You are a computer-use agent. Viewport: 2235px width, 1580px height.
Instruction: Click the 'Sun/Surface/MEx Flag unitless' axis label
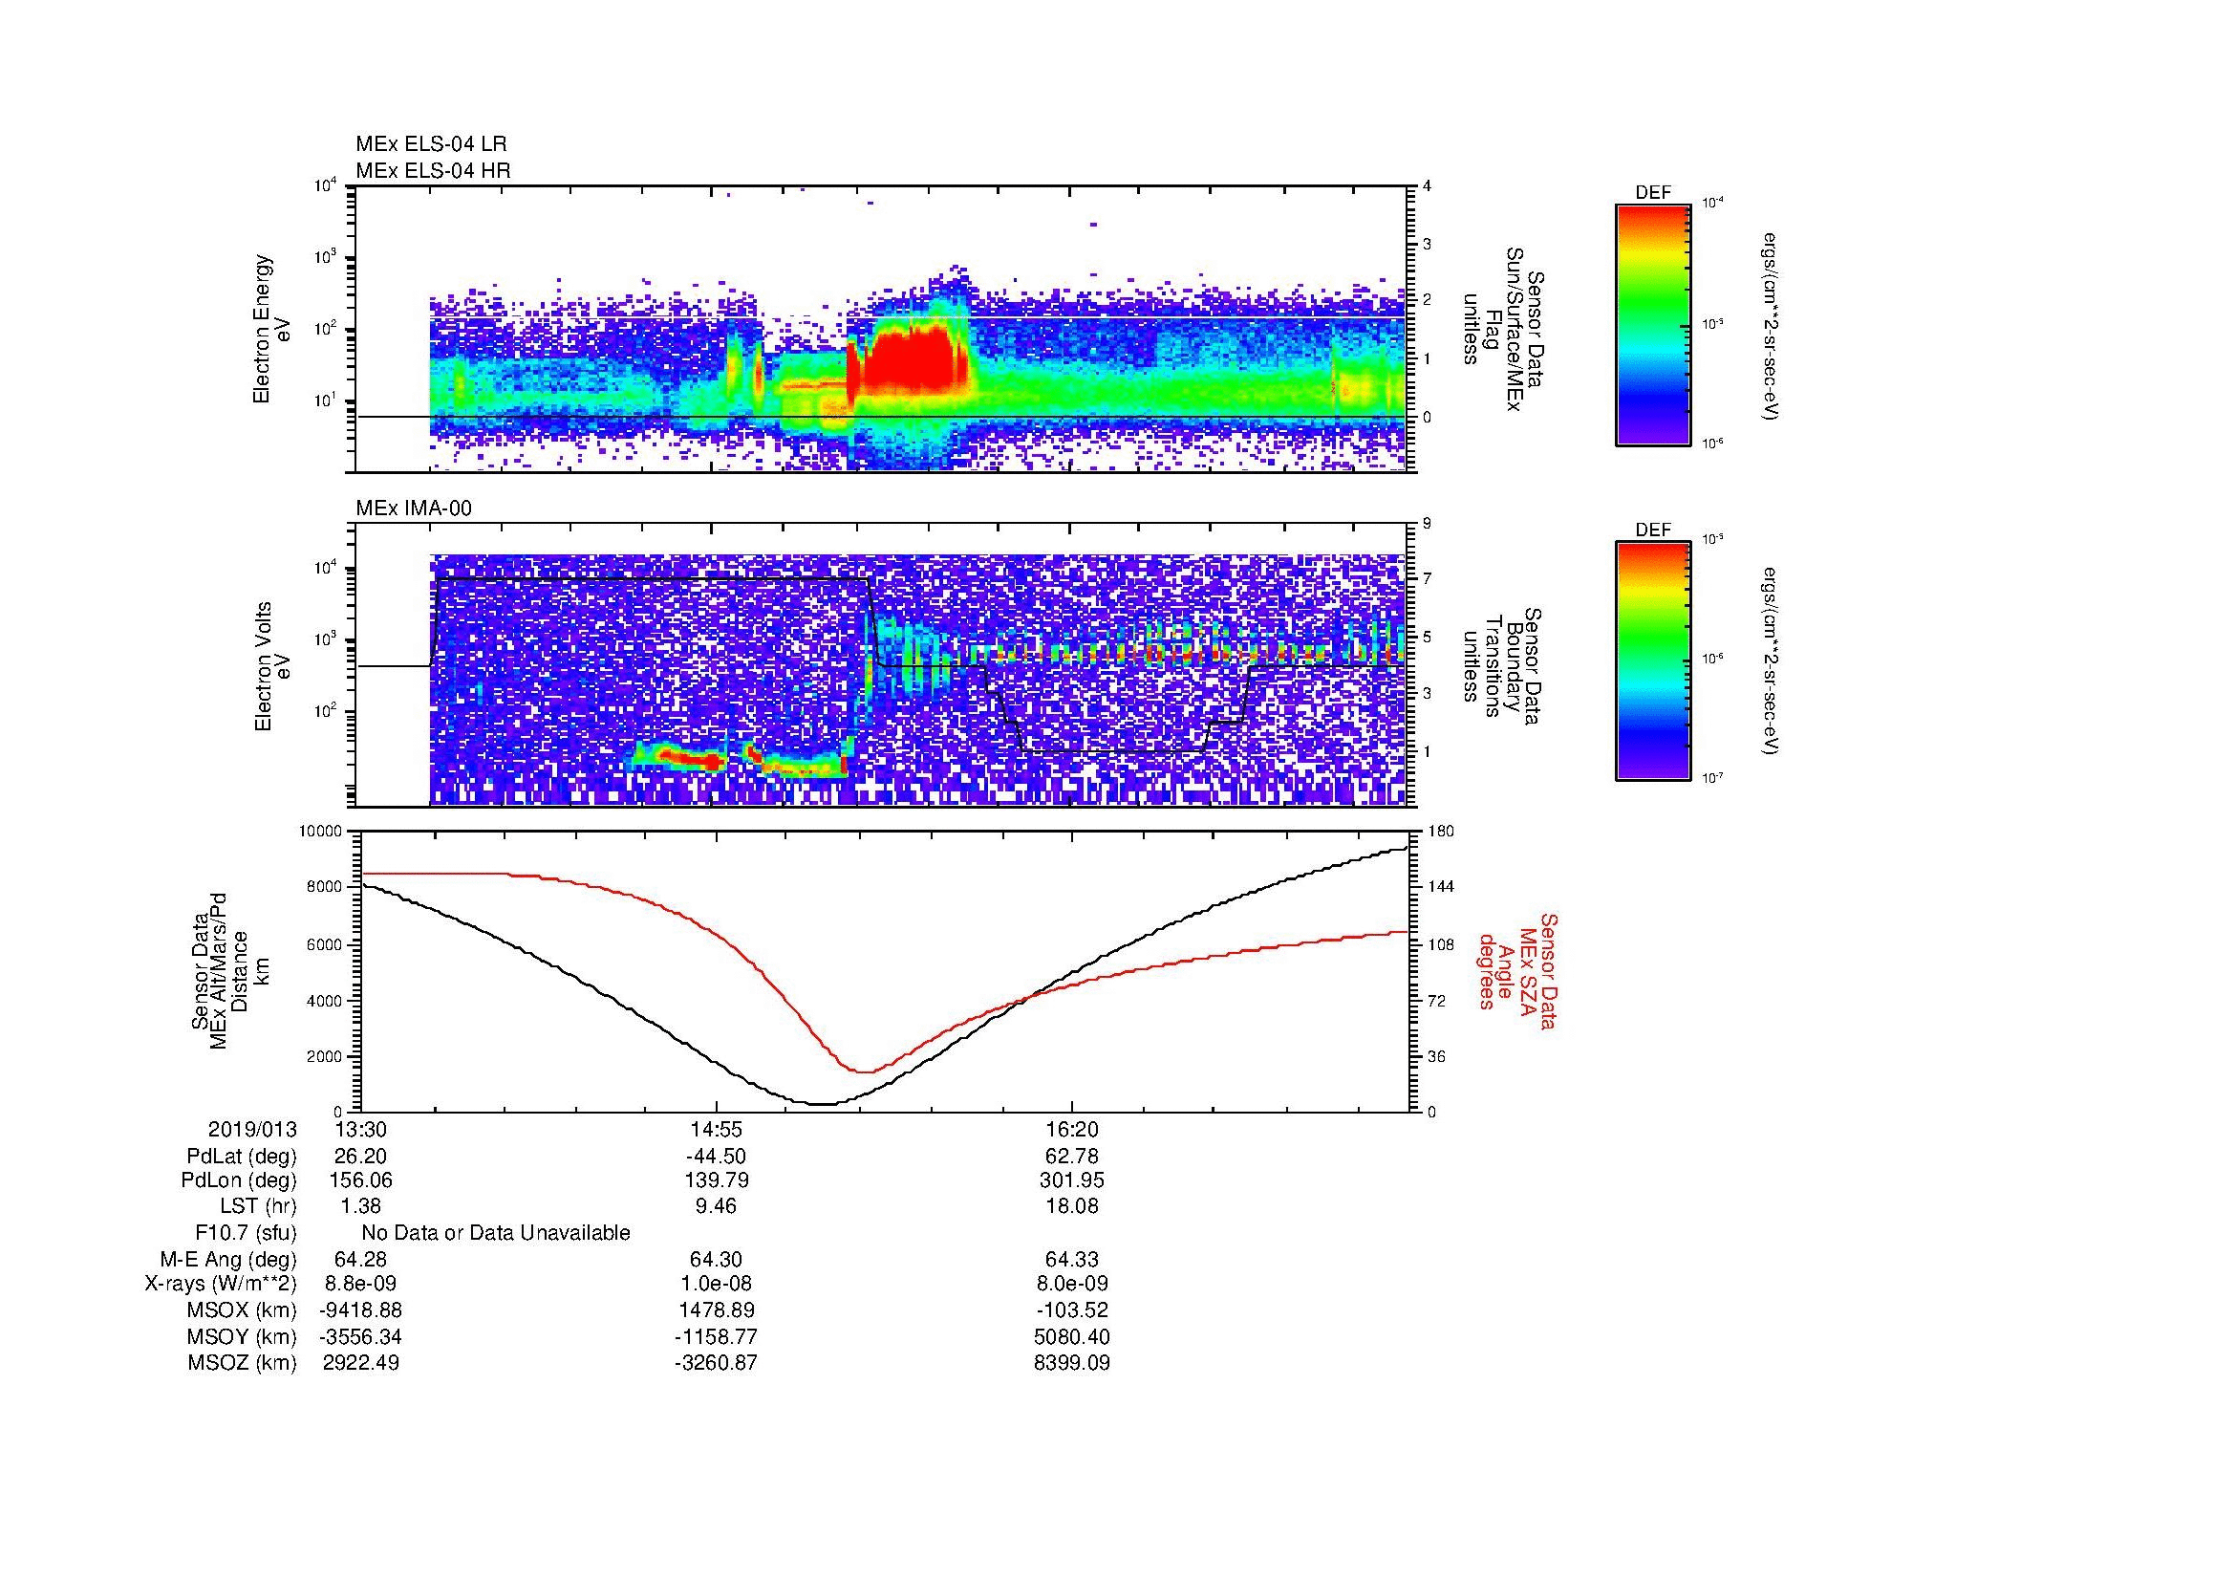[x=1504, y=329]
